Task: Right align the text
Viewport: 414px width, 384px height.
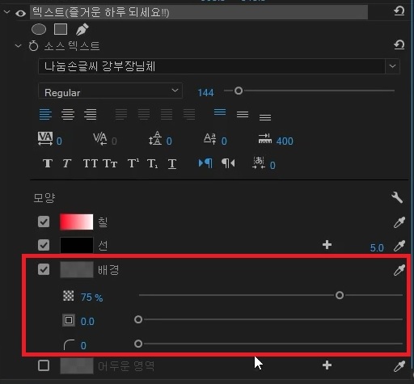Action: [91, 114]
